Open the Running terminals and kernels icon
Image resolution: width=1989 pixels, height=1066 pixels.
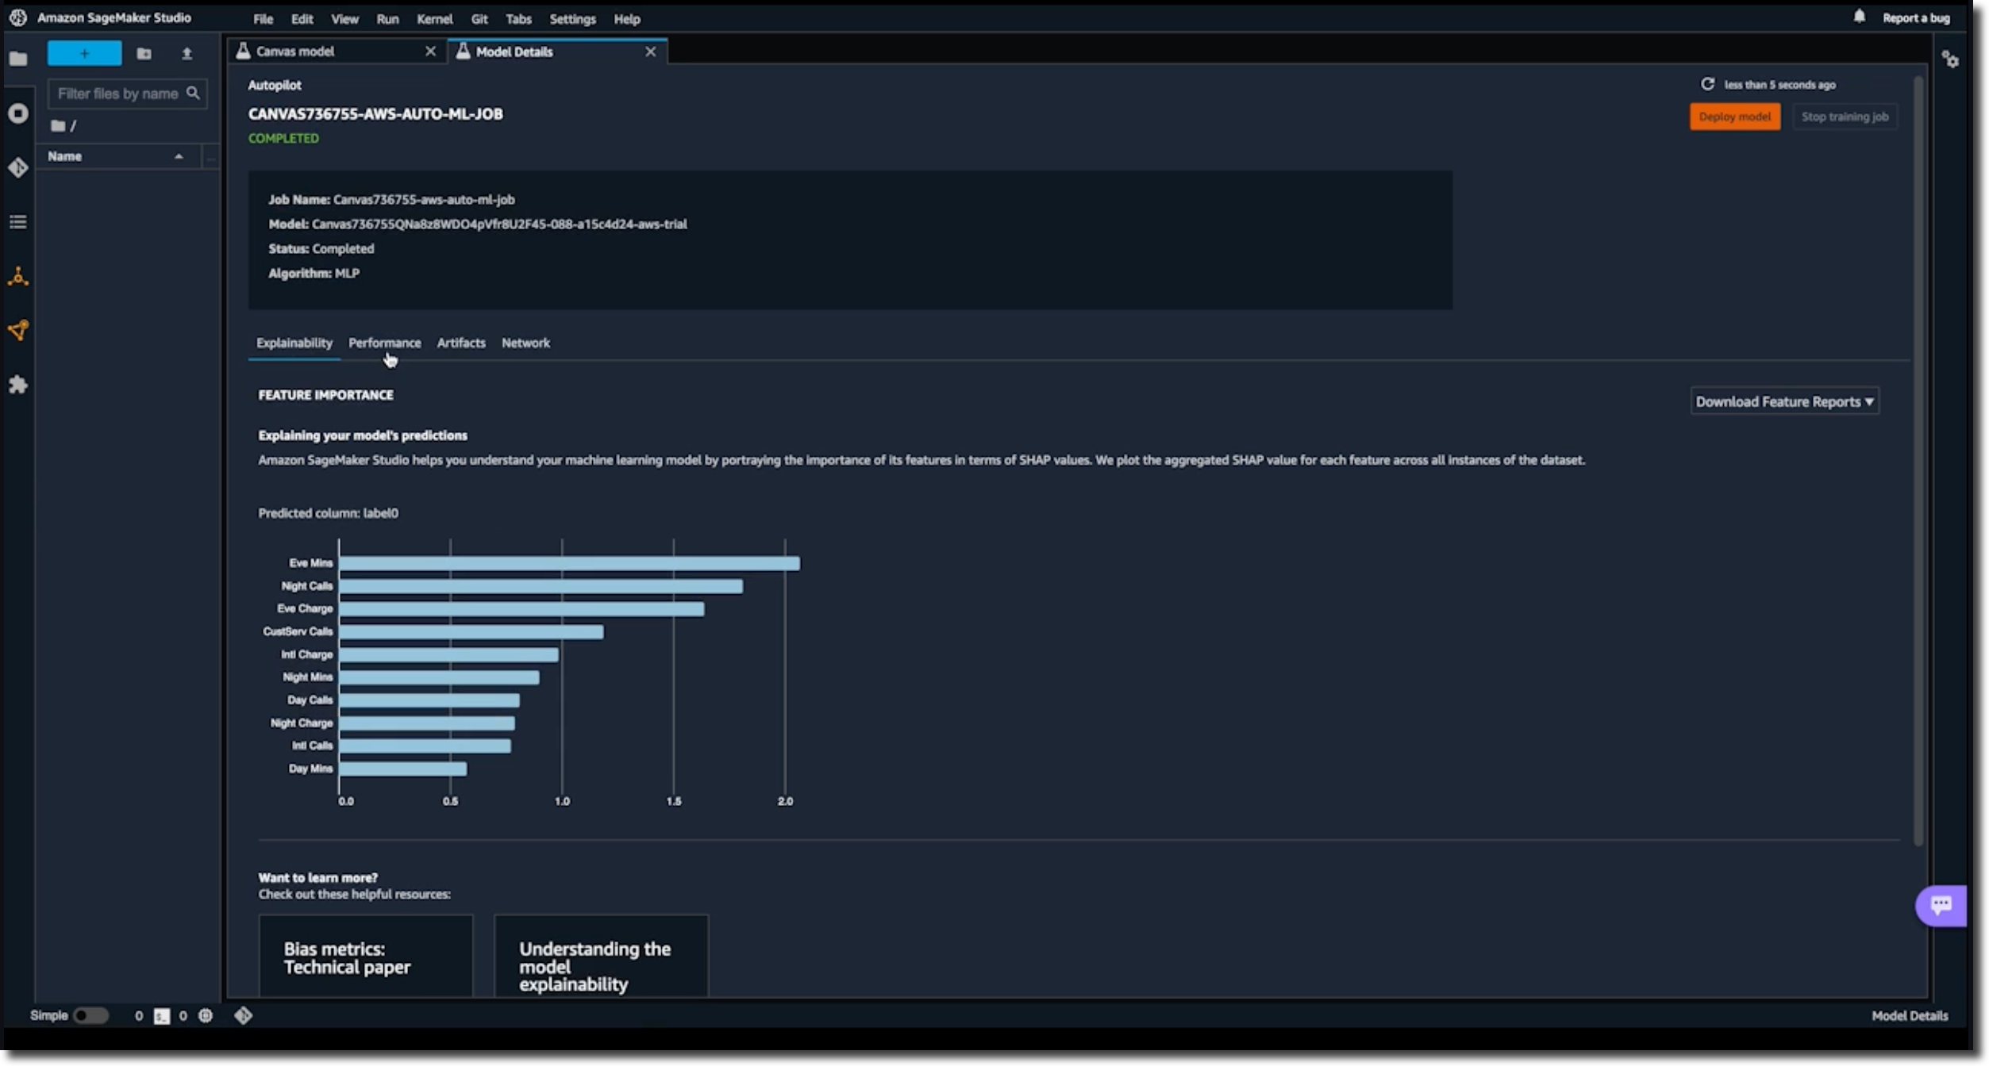click(18, 113)
